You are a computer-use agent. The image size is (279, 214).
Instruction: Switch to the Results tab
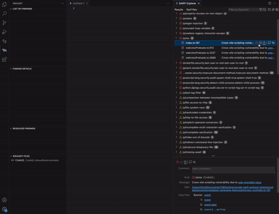179,10
